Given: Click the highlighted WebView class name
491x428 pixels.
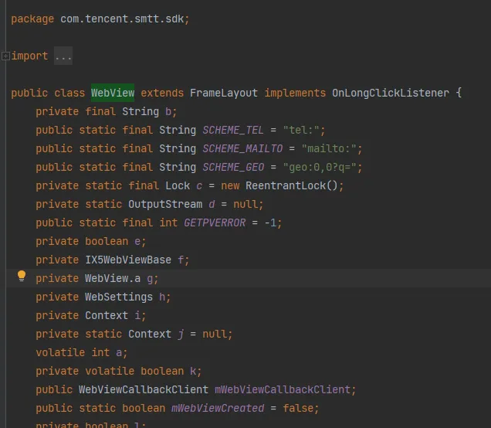Looking at the screenshot, I should coord(113,93).
